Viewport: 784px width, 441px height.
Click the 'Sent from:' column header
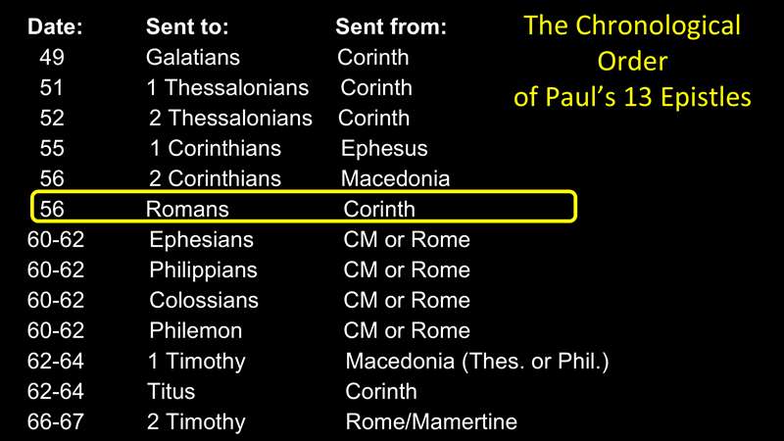391,26
